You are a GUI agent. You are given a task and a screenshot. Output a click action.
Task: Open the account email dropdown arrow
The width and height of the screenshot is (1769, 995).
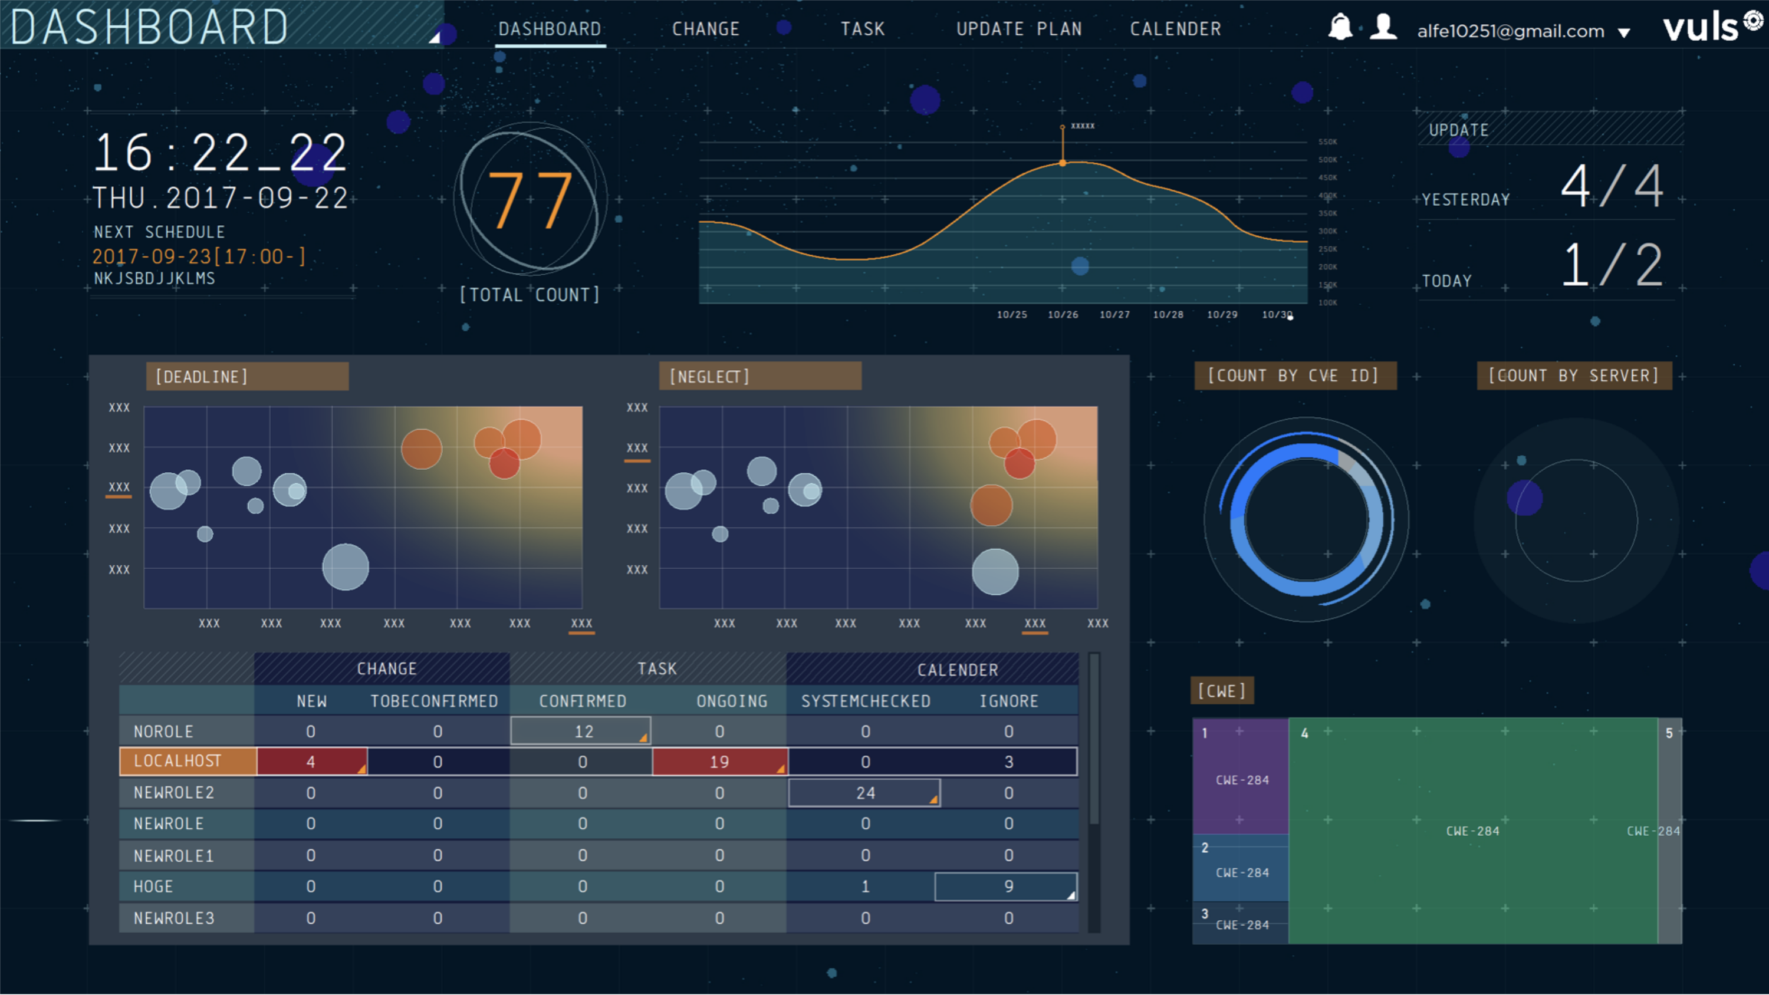click(x=1624, y=32)
